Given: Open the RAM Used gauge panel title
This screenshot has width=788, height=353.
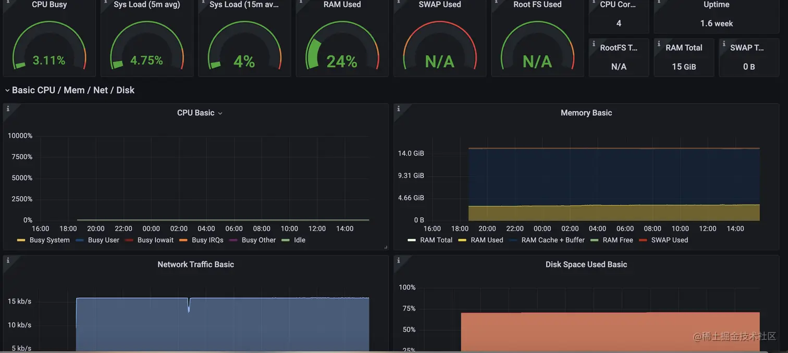Looking at the screenshot, I should 342,5.
